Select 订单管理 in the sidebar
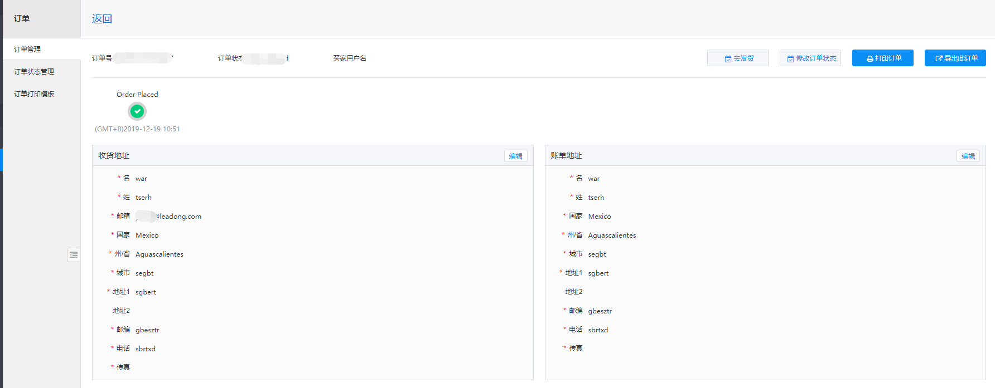The height and width of the screenshot is (388, 995). (x=27, y=49)
